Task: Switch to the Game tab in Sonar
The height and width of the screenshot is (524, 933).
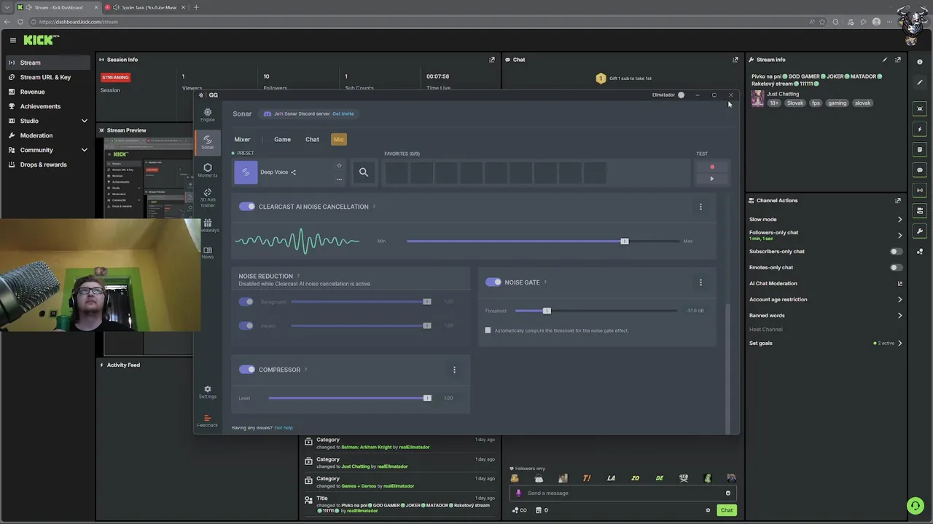Action: click(282, 139)
